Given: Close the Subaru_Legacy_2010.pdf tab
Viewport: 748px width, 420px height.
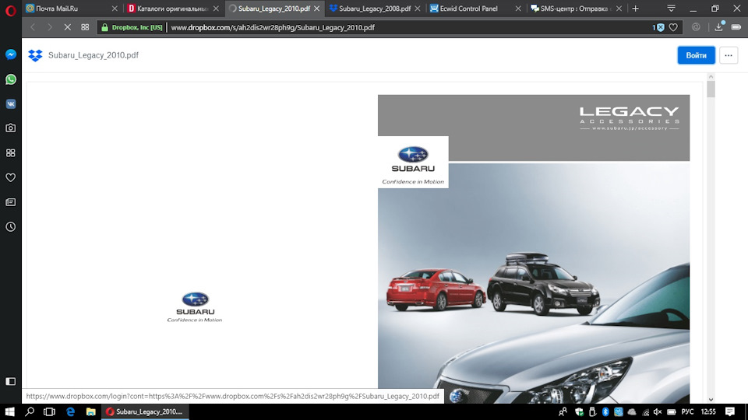Looking at the screenshot, I should [x=317, y=9].
